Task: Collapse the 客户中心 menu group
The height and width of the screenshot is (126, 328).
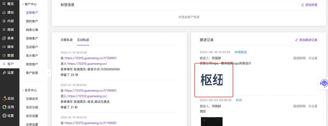Action: (x=23, y=4)
